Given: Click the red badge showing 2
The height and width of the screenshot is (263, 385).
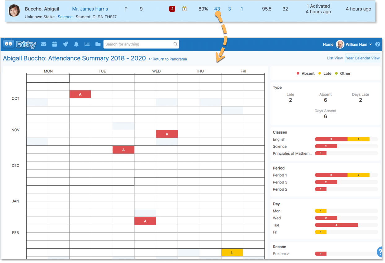Looking at the screenshot, I should [x=172, y=9].
